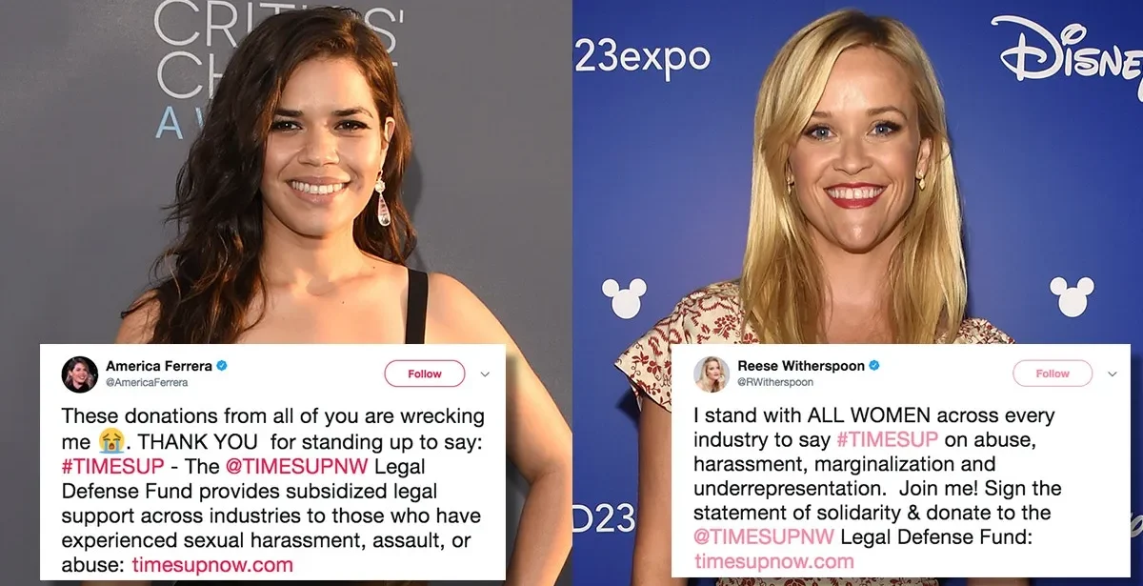The image size is (1143, 586).
Task: Click the America Ferrera display name
Action: [x=158, y=366]
